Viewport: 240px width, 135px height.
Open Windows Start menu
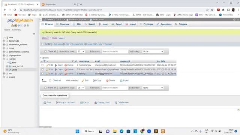(78, 131)
